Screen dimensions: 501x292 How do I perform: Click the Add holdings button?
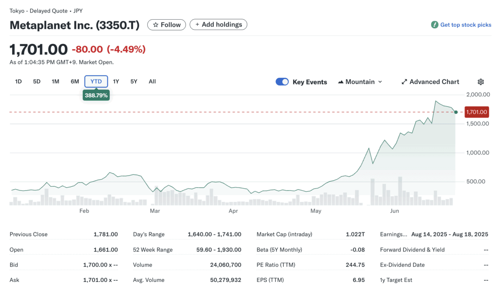pyautogui.click(x=218, y=25)
